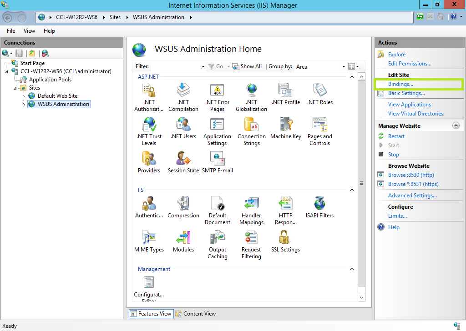
Task: Click Restart under Manage Website
Action: tap(396, 136)
